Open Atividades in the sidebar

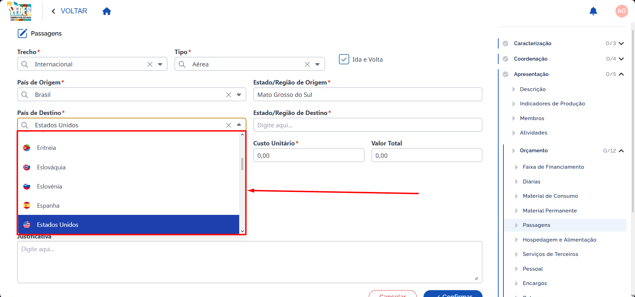(533, 133)
